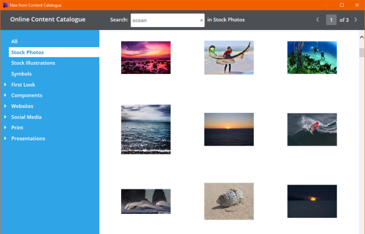Open the Components category
This screenshot has height=234, width=365.
point(26,95)
